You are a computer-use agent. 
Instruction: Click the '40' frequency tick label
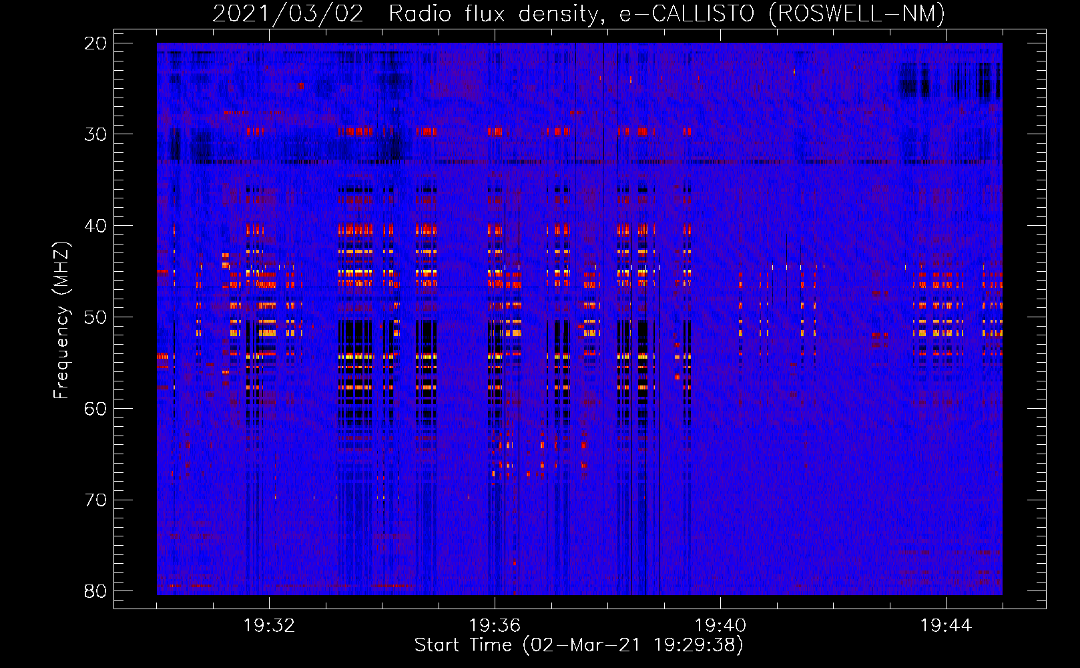tap(95, 226)
